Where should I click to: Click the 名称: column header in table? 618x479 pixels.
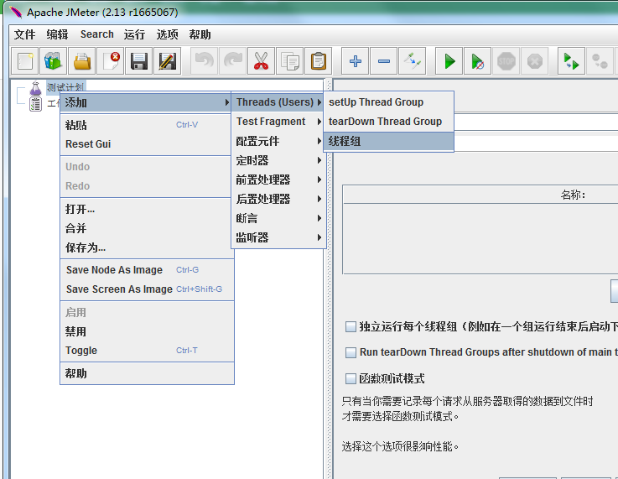573,195
